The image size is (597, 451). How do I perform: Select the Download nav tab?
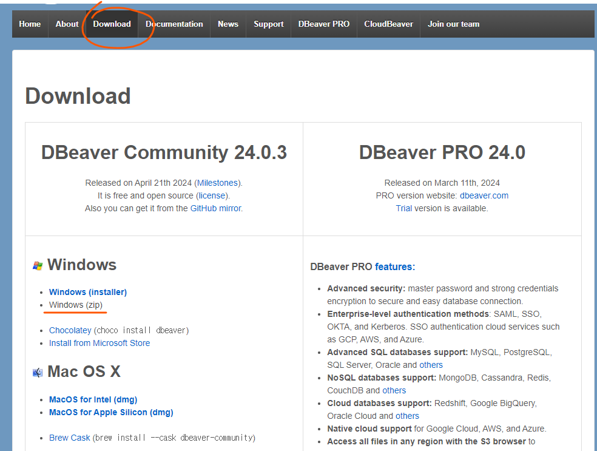point(112,24)
